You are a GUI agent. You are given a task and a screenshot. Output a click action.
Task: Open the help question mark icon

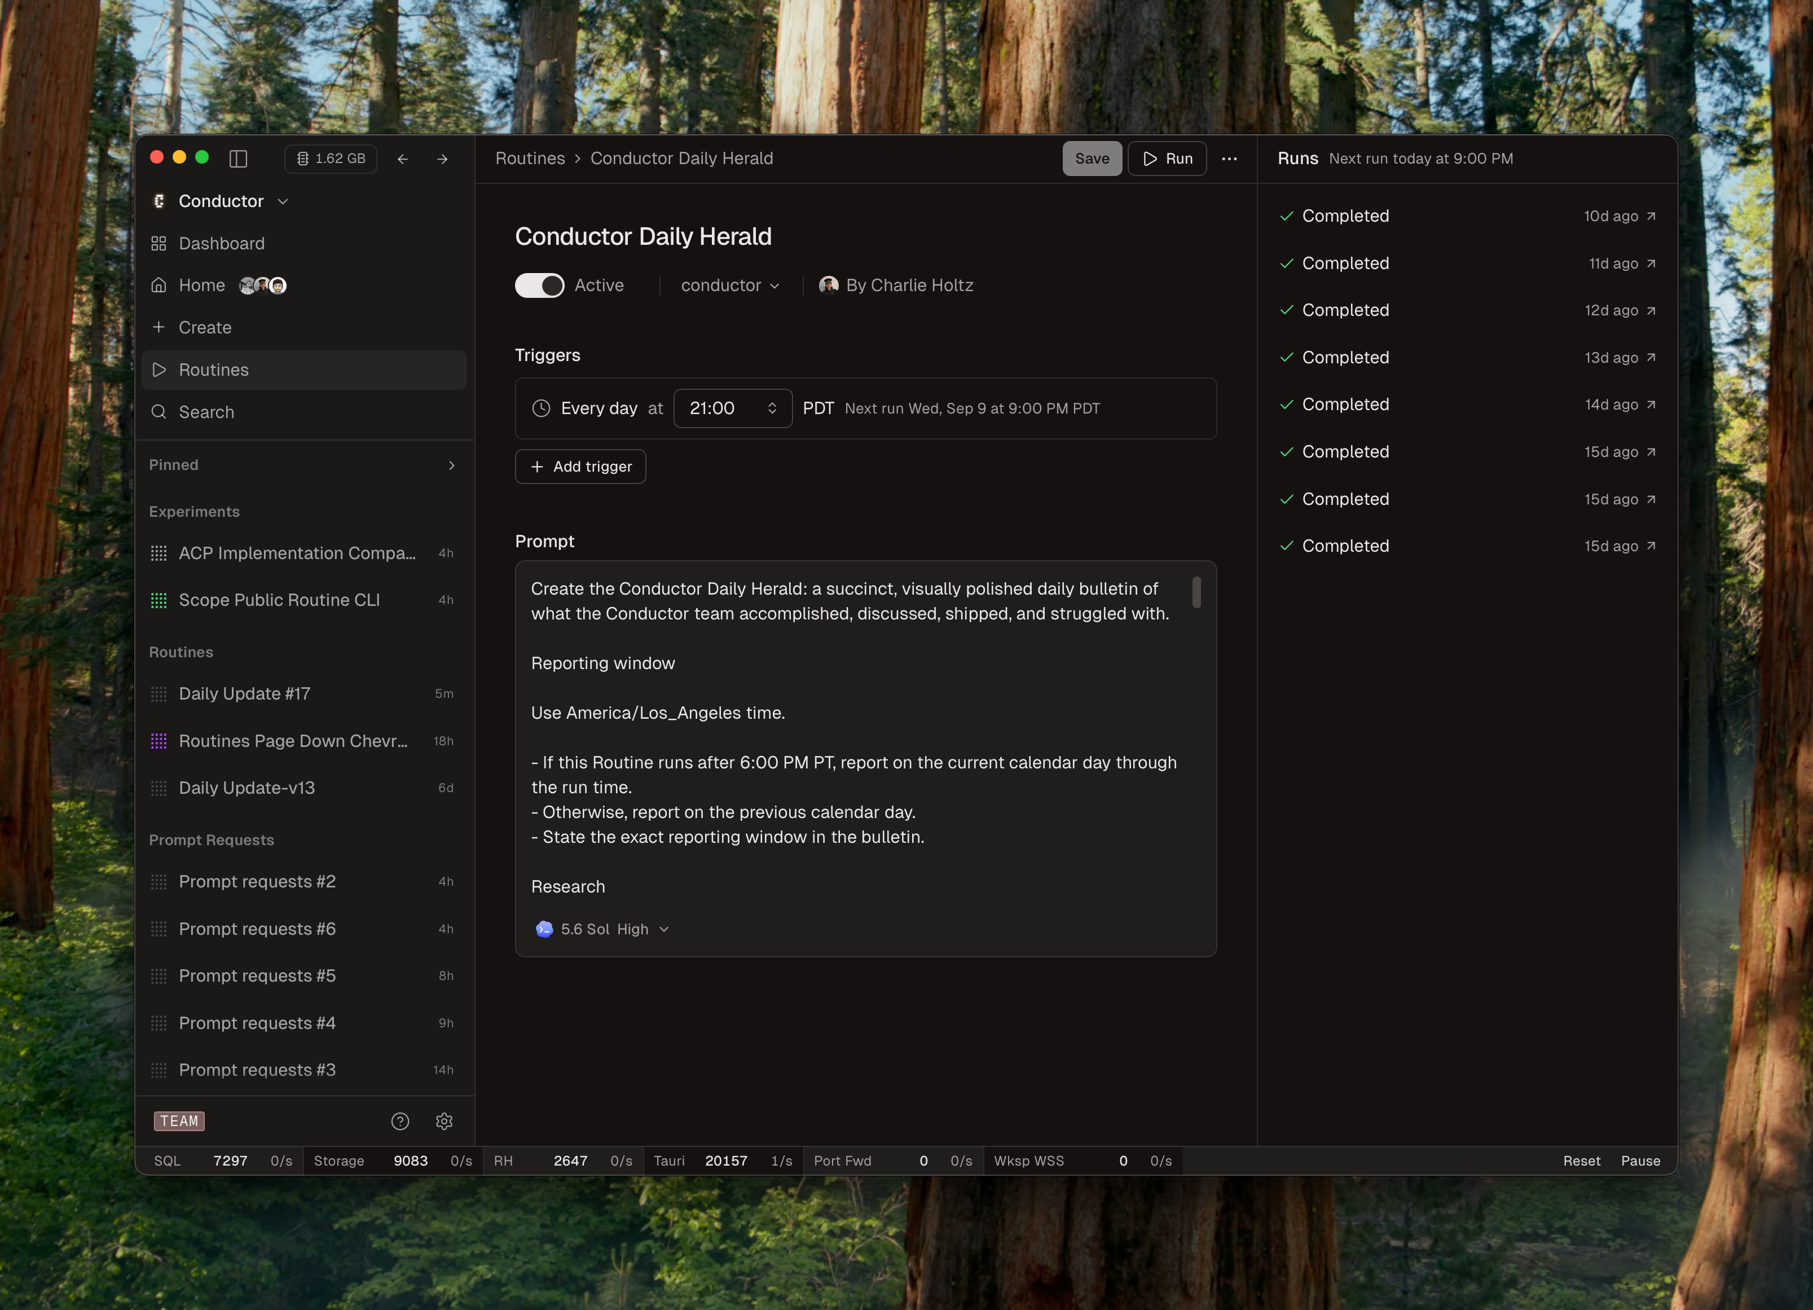click(401, 1122)
